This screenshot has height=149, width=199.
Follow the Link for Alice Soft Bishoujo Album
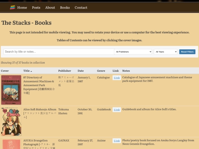[116, 110]
